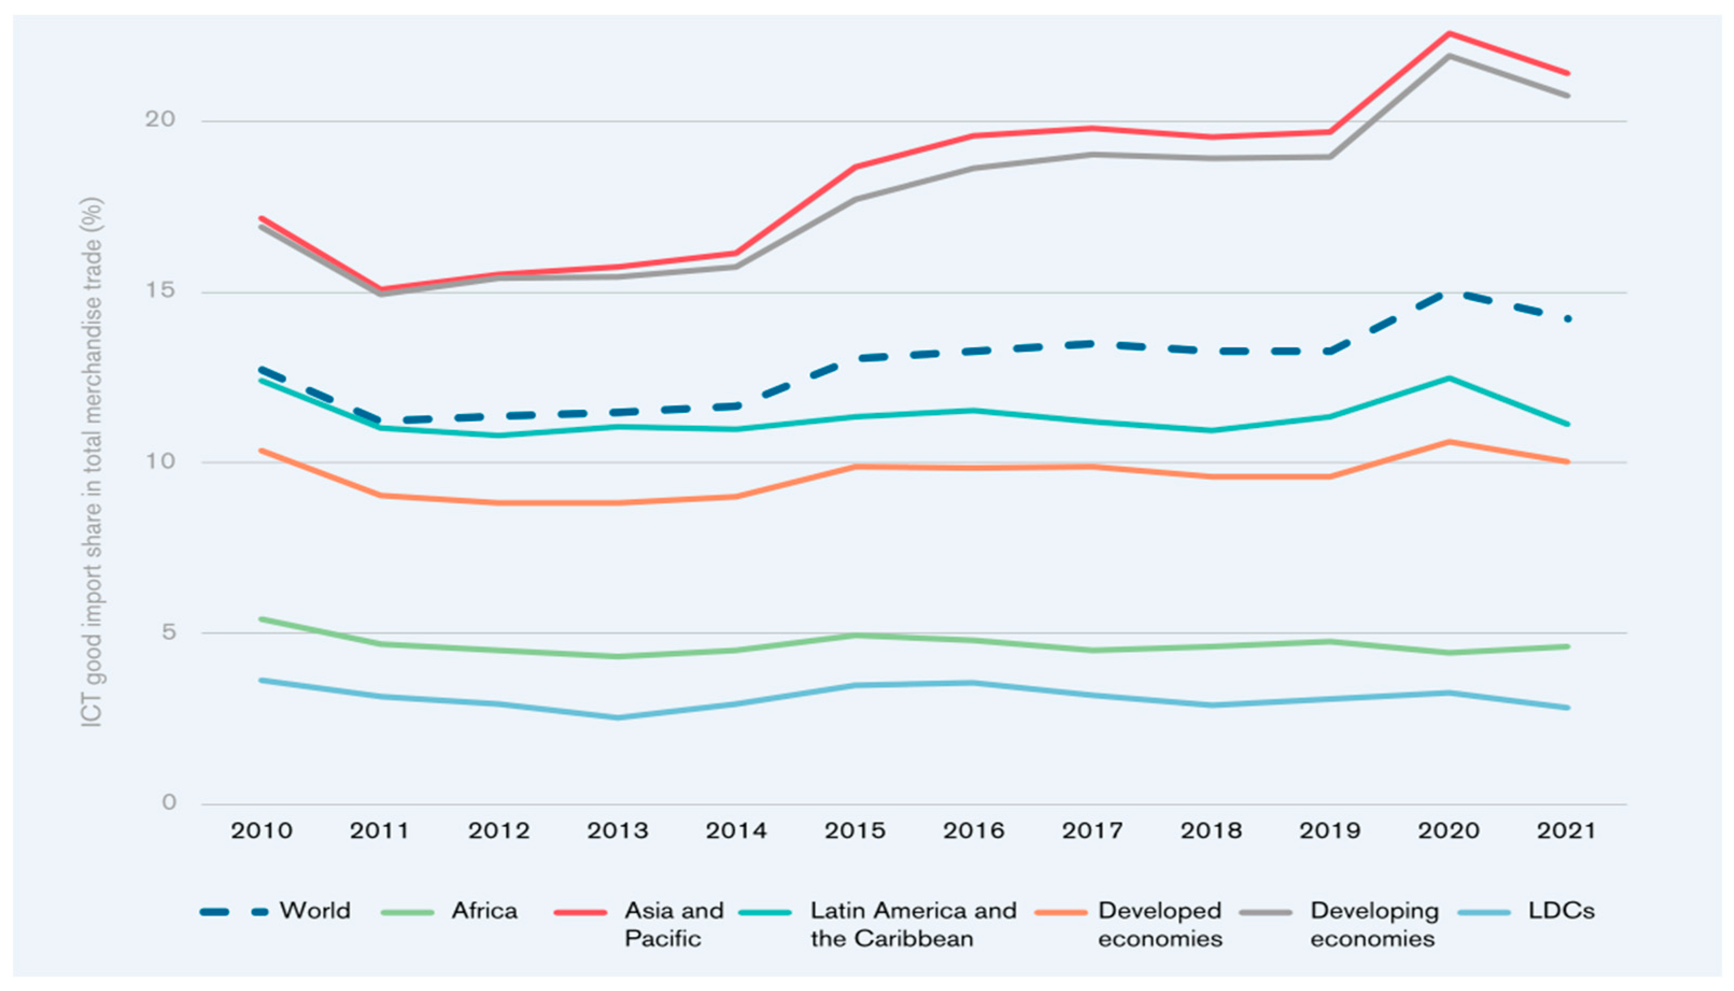
Task: Click the dashed World line at 2021
Action: coord(1568,318)
